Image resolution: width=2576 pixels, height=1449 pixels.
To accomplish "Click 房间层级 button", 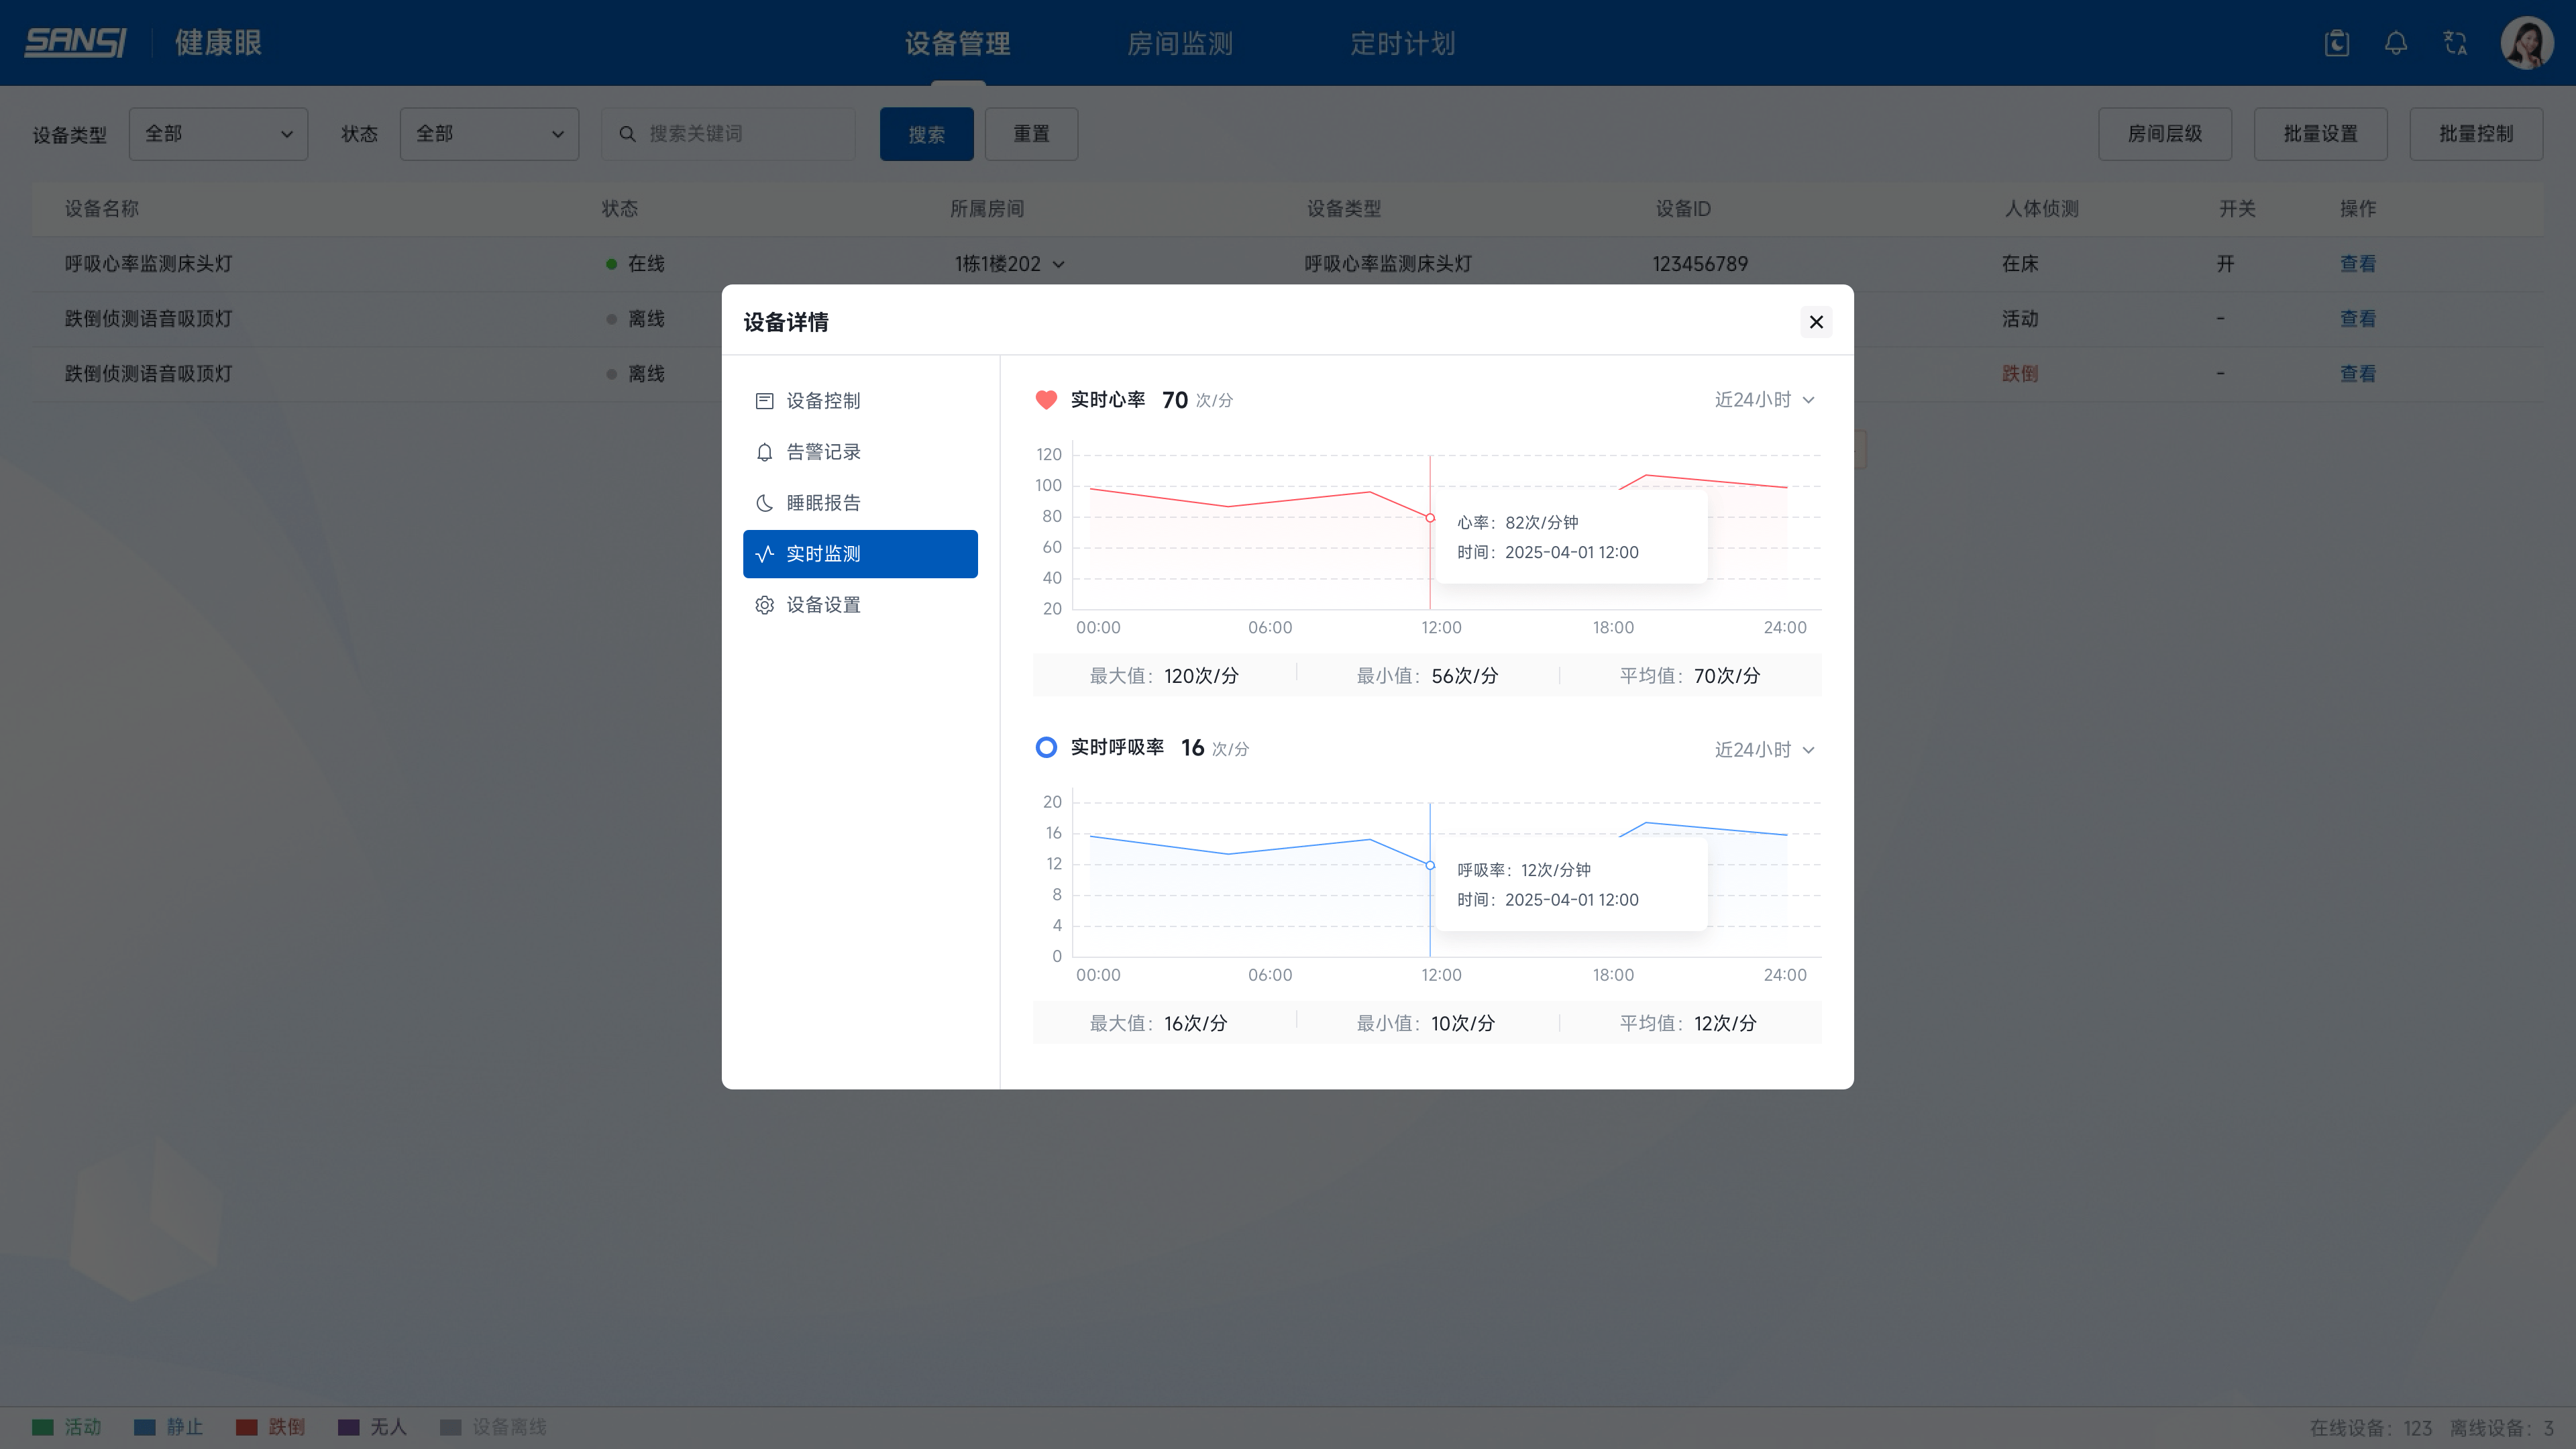I will 2165,134.
